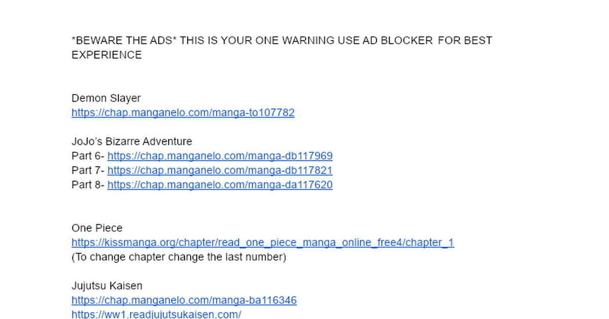Click the One Piece heading text

(x=97, y=228)
